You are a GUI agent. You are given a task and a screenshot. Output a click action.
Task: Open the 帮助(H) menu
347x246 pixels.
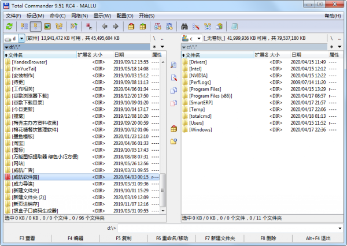pos(333,16)
